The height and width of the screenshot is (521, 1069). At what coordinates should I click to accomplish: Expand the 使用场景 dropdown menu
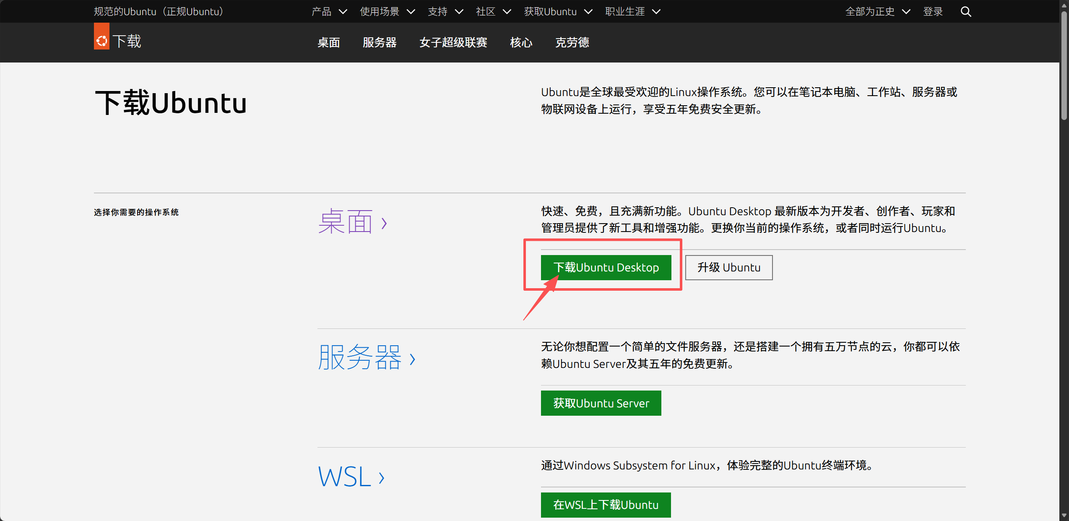pyautogui.click(x=387, y=11)
